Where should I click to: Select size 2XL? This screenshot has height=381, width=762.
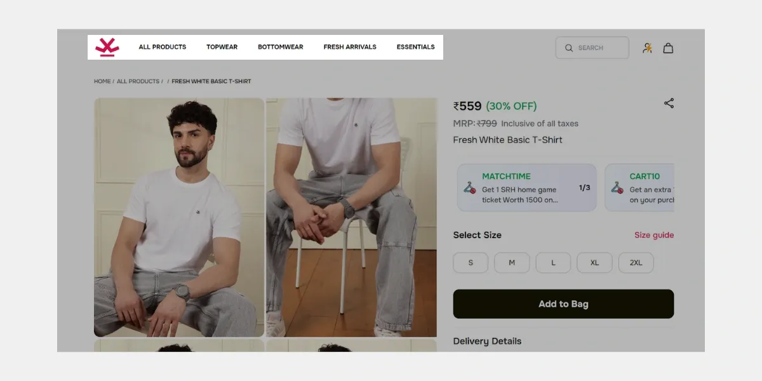click(636, 262)
